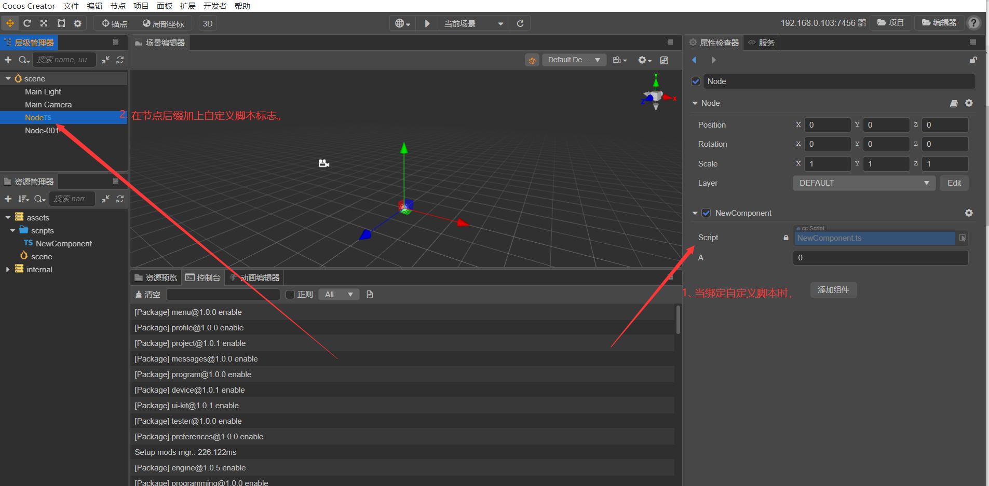Expand the internal folder

click(x=7, y=270)
